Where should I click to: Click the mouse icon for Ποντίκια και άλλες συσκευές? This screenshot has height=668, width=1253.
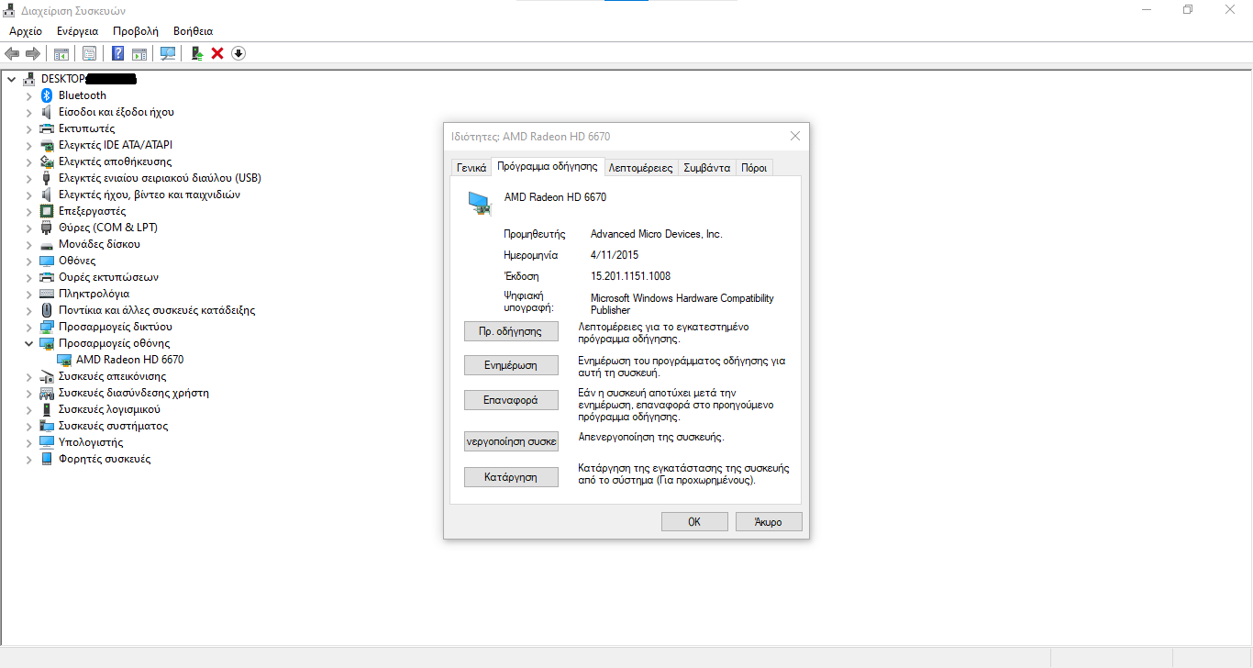coord(47,310)
